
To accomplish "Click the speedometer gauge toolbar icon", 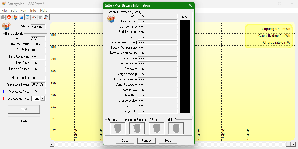I will click(34, 17).
